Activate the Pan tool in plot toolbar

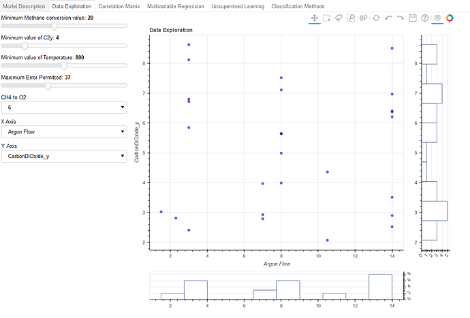(314, 18)
